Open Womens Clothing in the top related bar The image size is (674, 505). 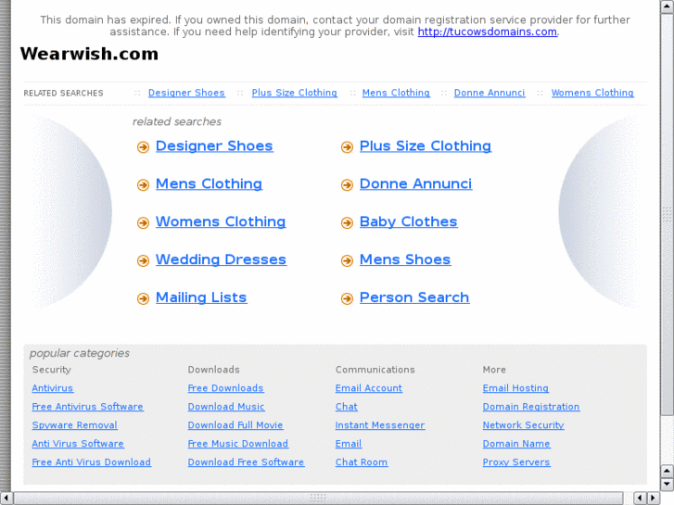click(592, 93)
